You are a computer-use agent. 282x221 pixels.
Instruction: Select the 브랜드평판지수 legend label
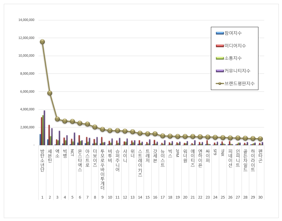pyautogui.click(x=240, y=83)
